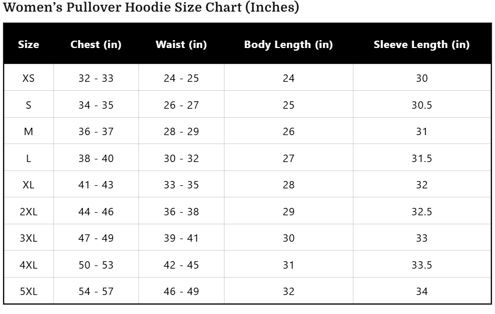Click the size chart title text
Viewport: 495px width, 314px height.
click(x=151, y=8)
